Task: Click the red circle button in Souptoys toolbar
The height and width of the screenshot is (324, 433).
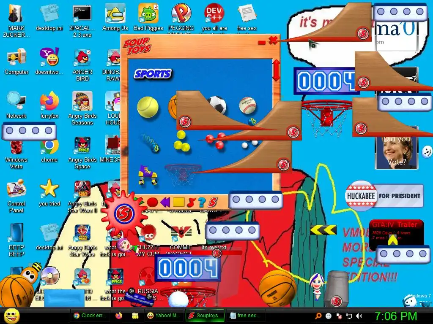Action: point(152,202)
